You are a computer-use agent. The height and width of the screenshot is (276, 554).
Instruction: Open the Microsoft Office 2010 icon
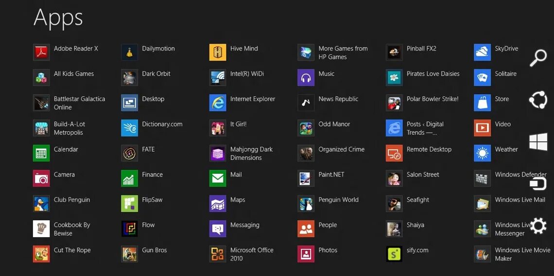[x=218, y=254]
